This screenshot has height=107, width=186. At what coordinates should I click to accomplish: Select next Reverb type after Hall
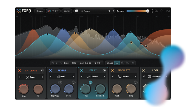click(73, 77)
